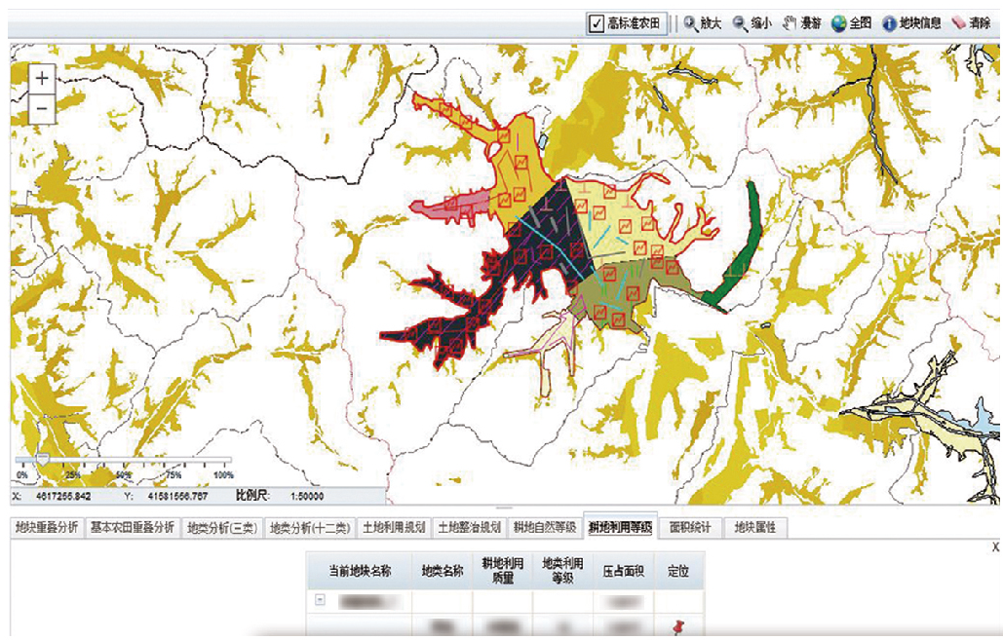This screenshot has height=640, width=1003.
Task: Click the layer transparency slider handle
Action: point(42,457)
